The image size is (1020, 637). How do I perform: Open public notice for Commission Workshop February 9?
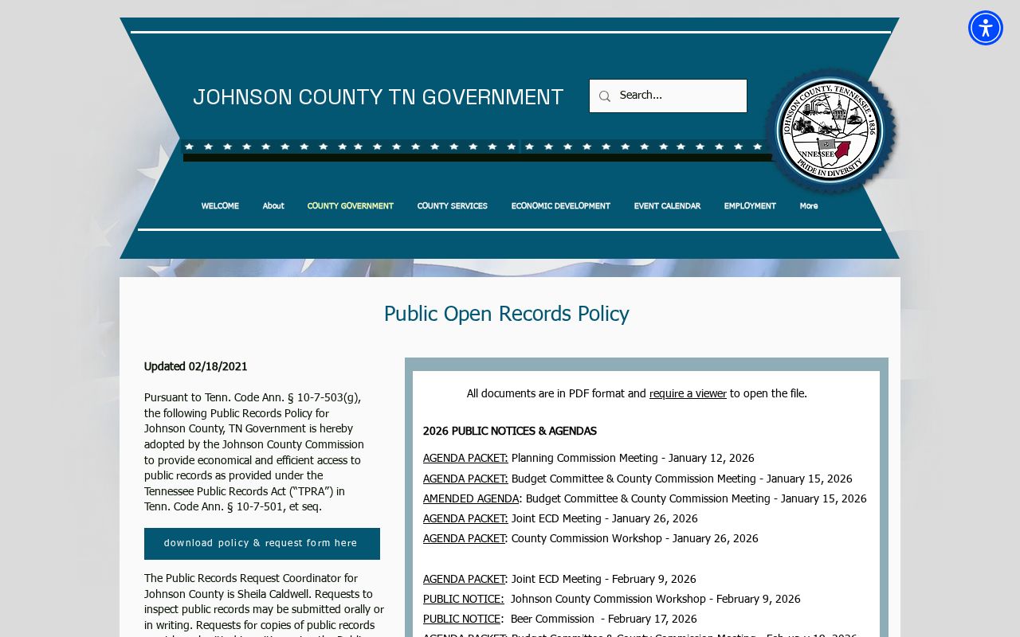(x=463, y=600)
